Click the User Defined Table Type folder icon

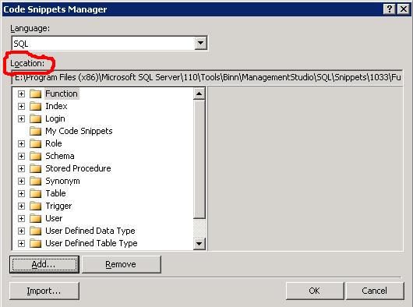[x=35, y=243]
